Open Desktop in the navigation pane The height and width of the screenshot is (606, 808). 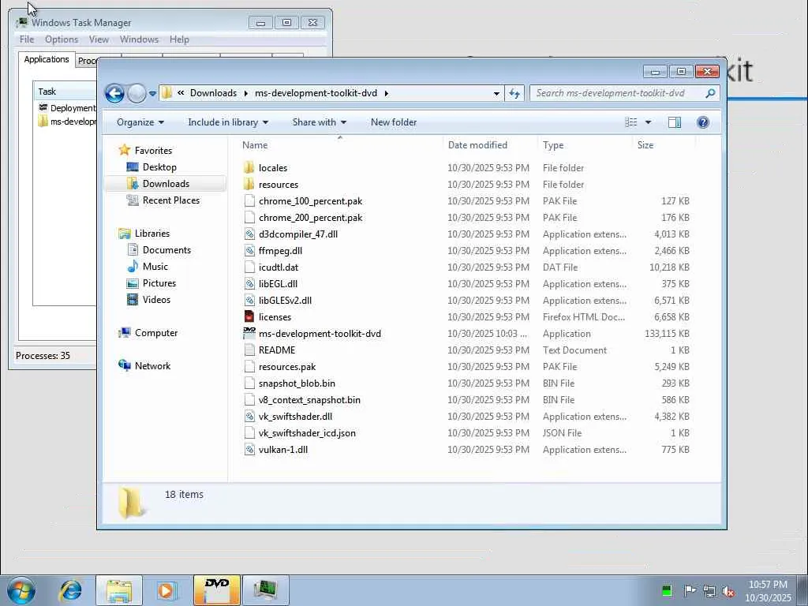159,167
